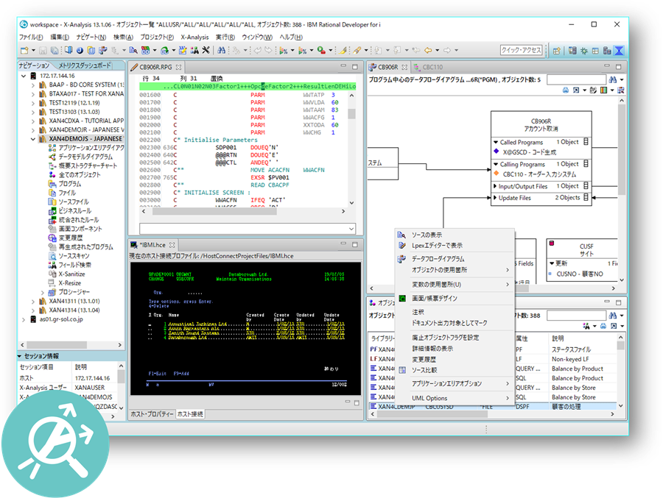Collapse XAN4DEMOJS application node
The height and width of the screenshot is (498, 663).
click(33, 139)
